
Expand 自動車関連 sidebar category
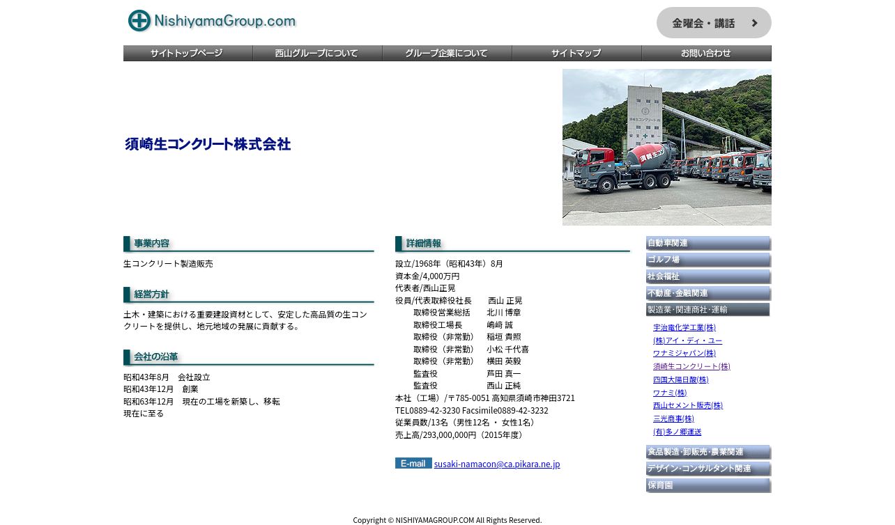tap(708, 243)
